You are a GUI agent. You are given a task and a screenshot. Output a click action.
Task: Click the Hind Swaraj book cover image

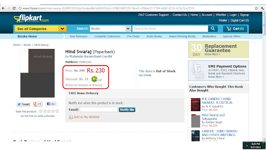point(37,73)
